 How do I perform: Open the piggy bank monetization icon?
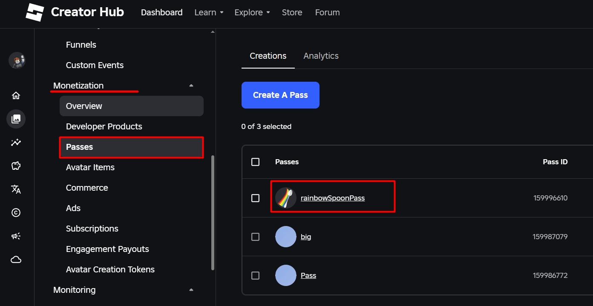coord(16,166)
